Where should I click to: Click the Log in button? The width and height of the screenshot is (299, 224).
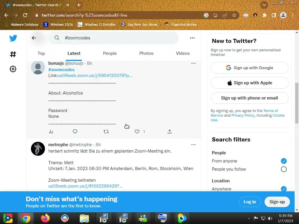point(250,202)
